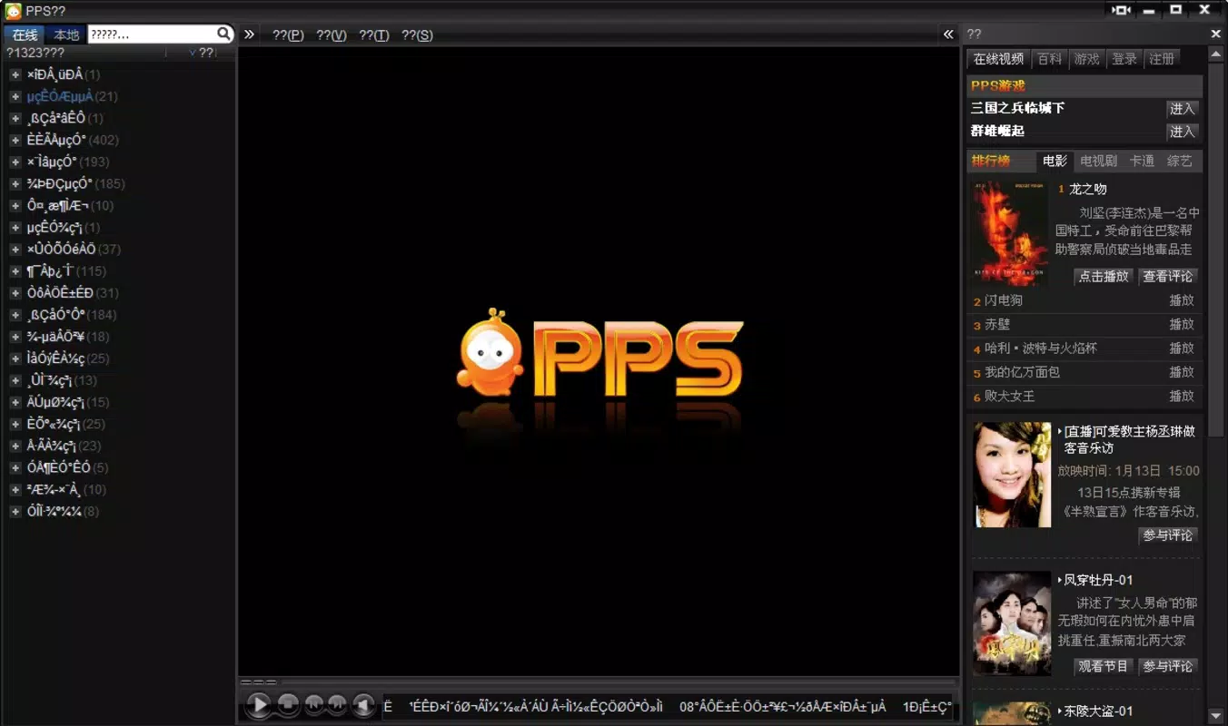Screen dimensions: 1228x726
Task: Click 播放 next to 闪电狗
Action: 1182,300
